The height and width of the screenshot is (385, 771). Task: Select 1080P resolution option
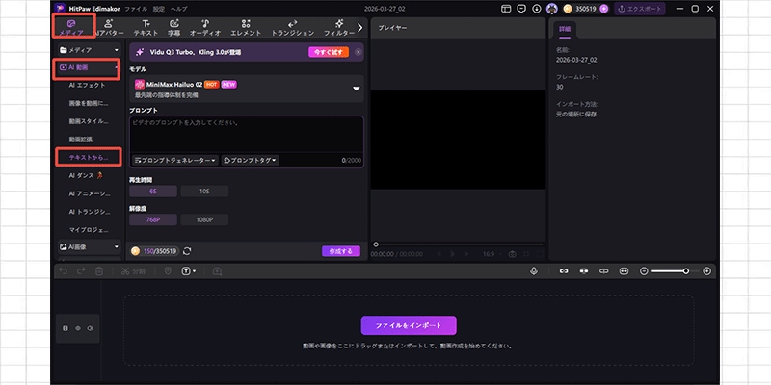[204, 220]
